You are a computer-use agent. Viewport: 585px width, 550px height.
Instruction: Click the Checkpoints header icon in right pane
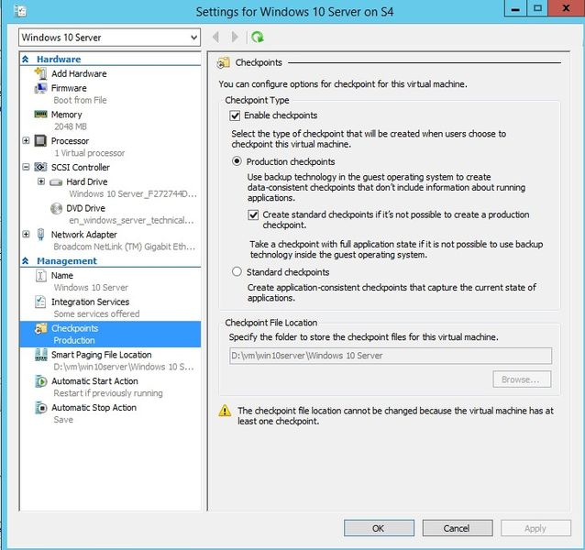coord(223,63)
